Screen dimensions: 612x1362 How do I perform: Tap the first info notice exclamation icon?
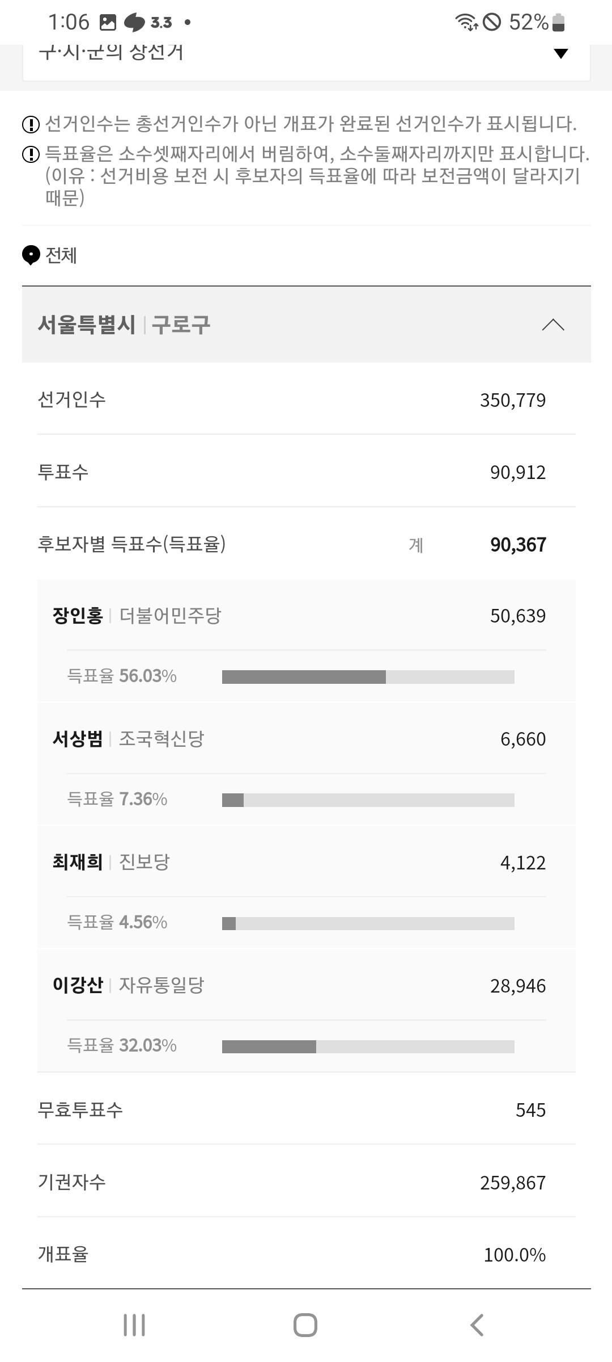31,124
